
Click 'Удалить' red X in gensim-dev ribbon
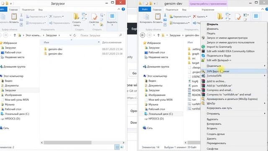click(194, 16)
